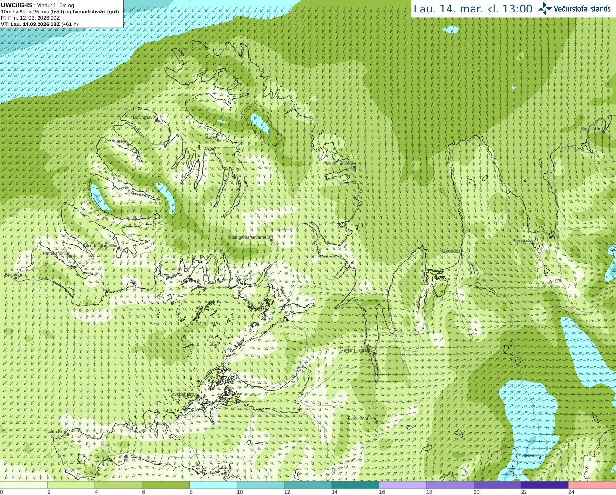Click the 10–12 m/s turquoise swatch
The image size is (616, 495).
click(x=260, y=485)
